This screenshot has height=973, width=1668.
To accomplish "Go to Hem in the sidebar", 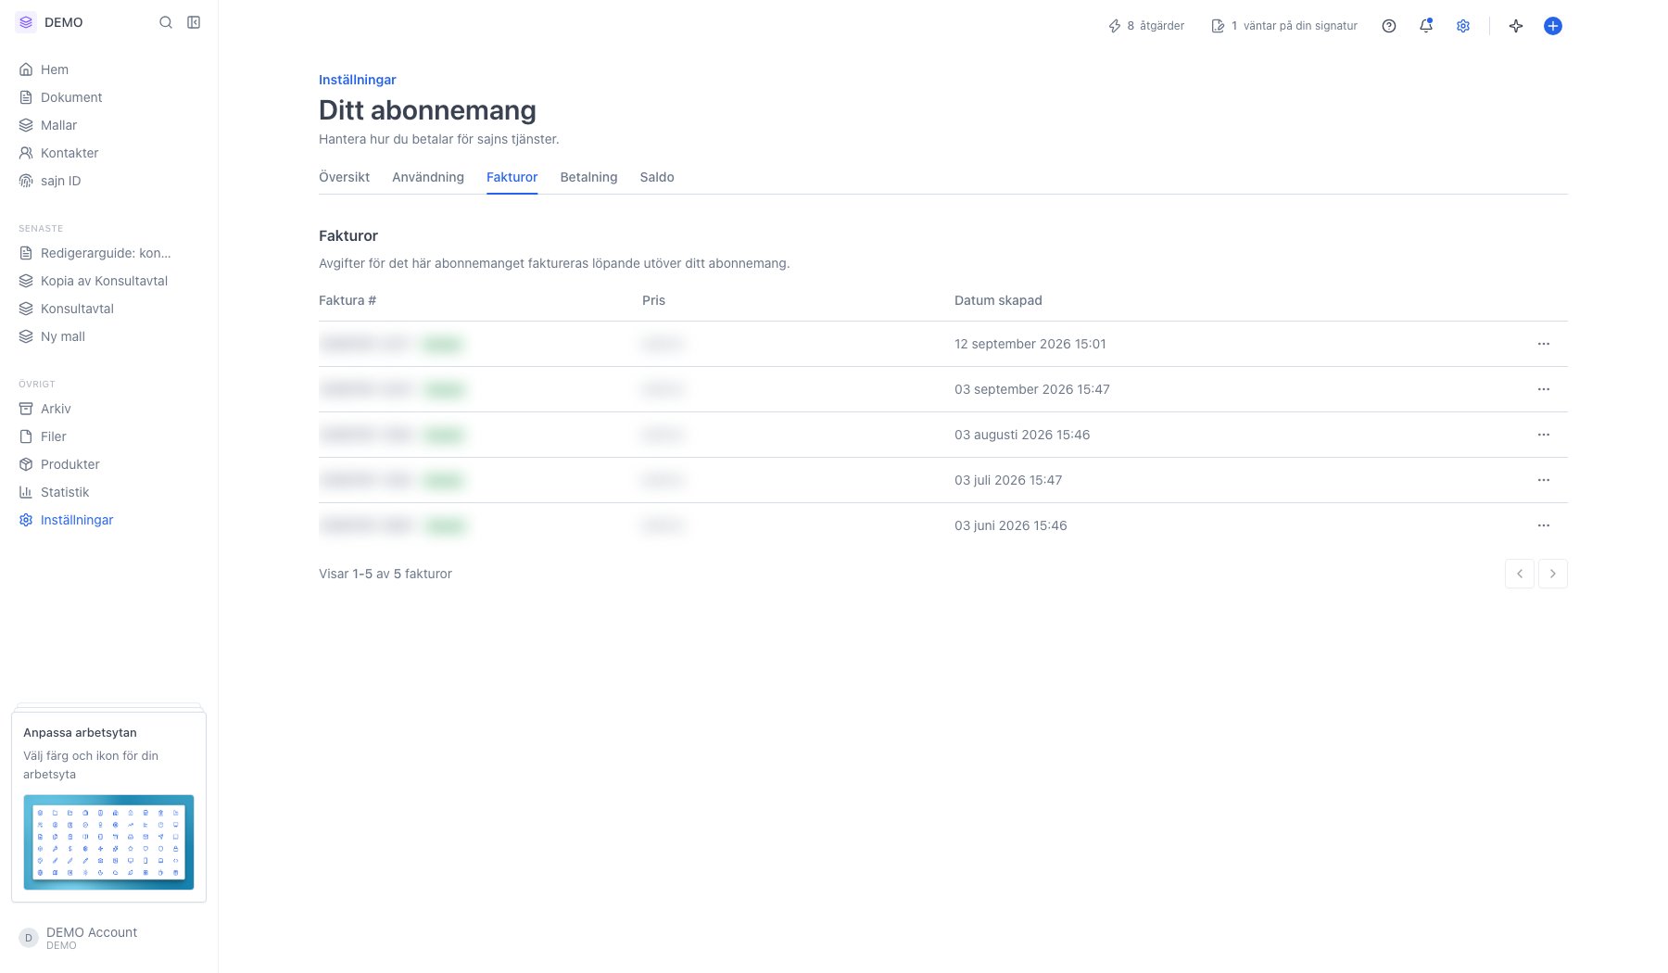I will point(108,69).
